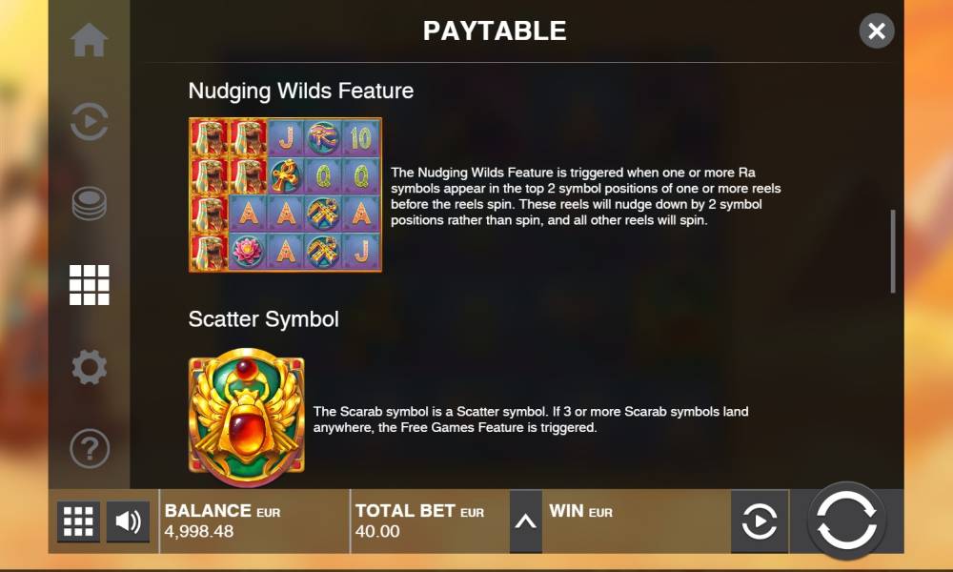Click the Nudging Wilds Feature heading
This screenshot has height=572, width=953.
point(301,92)
